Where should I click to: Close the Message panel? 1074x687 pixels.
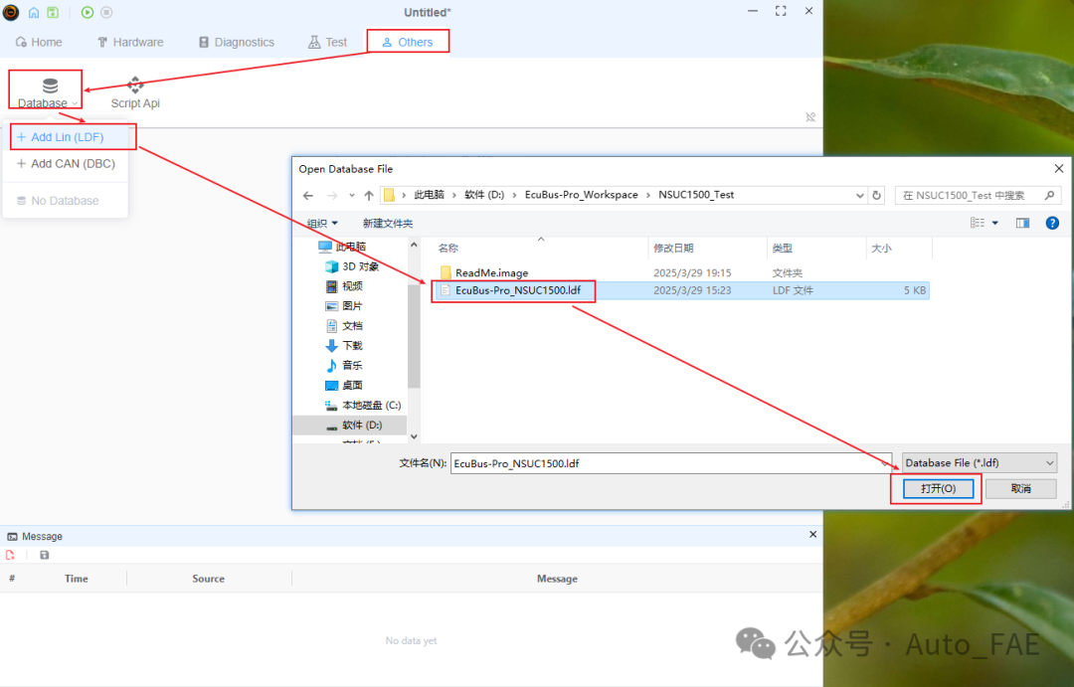tap(813, 534)
